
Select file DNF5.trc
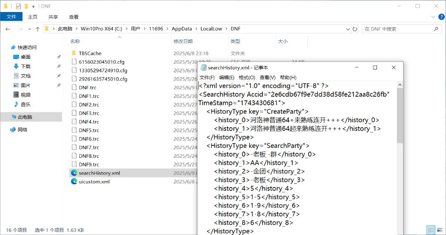(89, 130)
